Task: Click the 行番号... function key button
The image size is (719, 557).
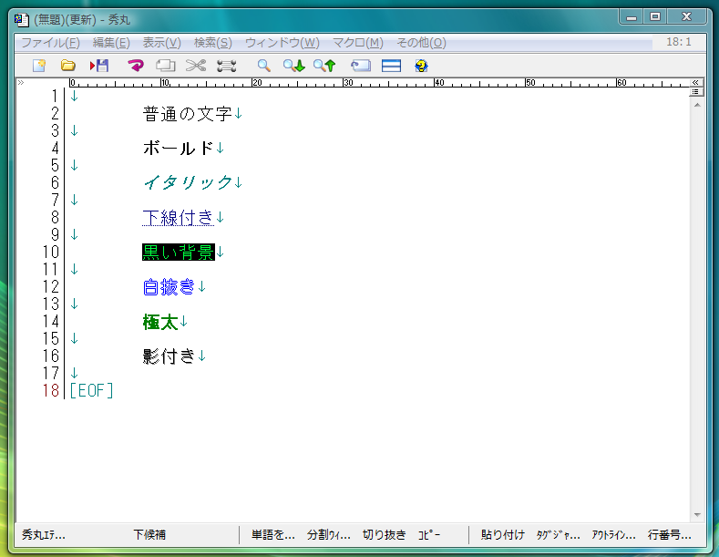Action: pos(670,534)
